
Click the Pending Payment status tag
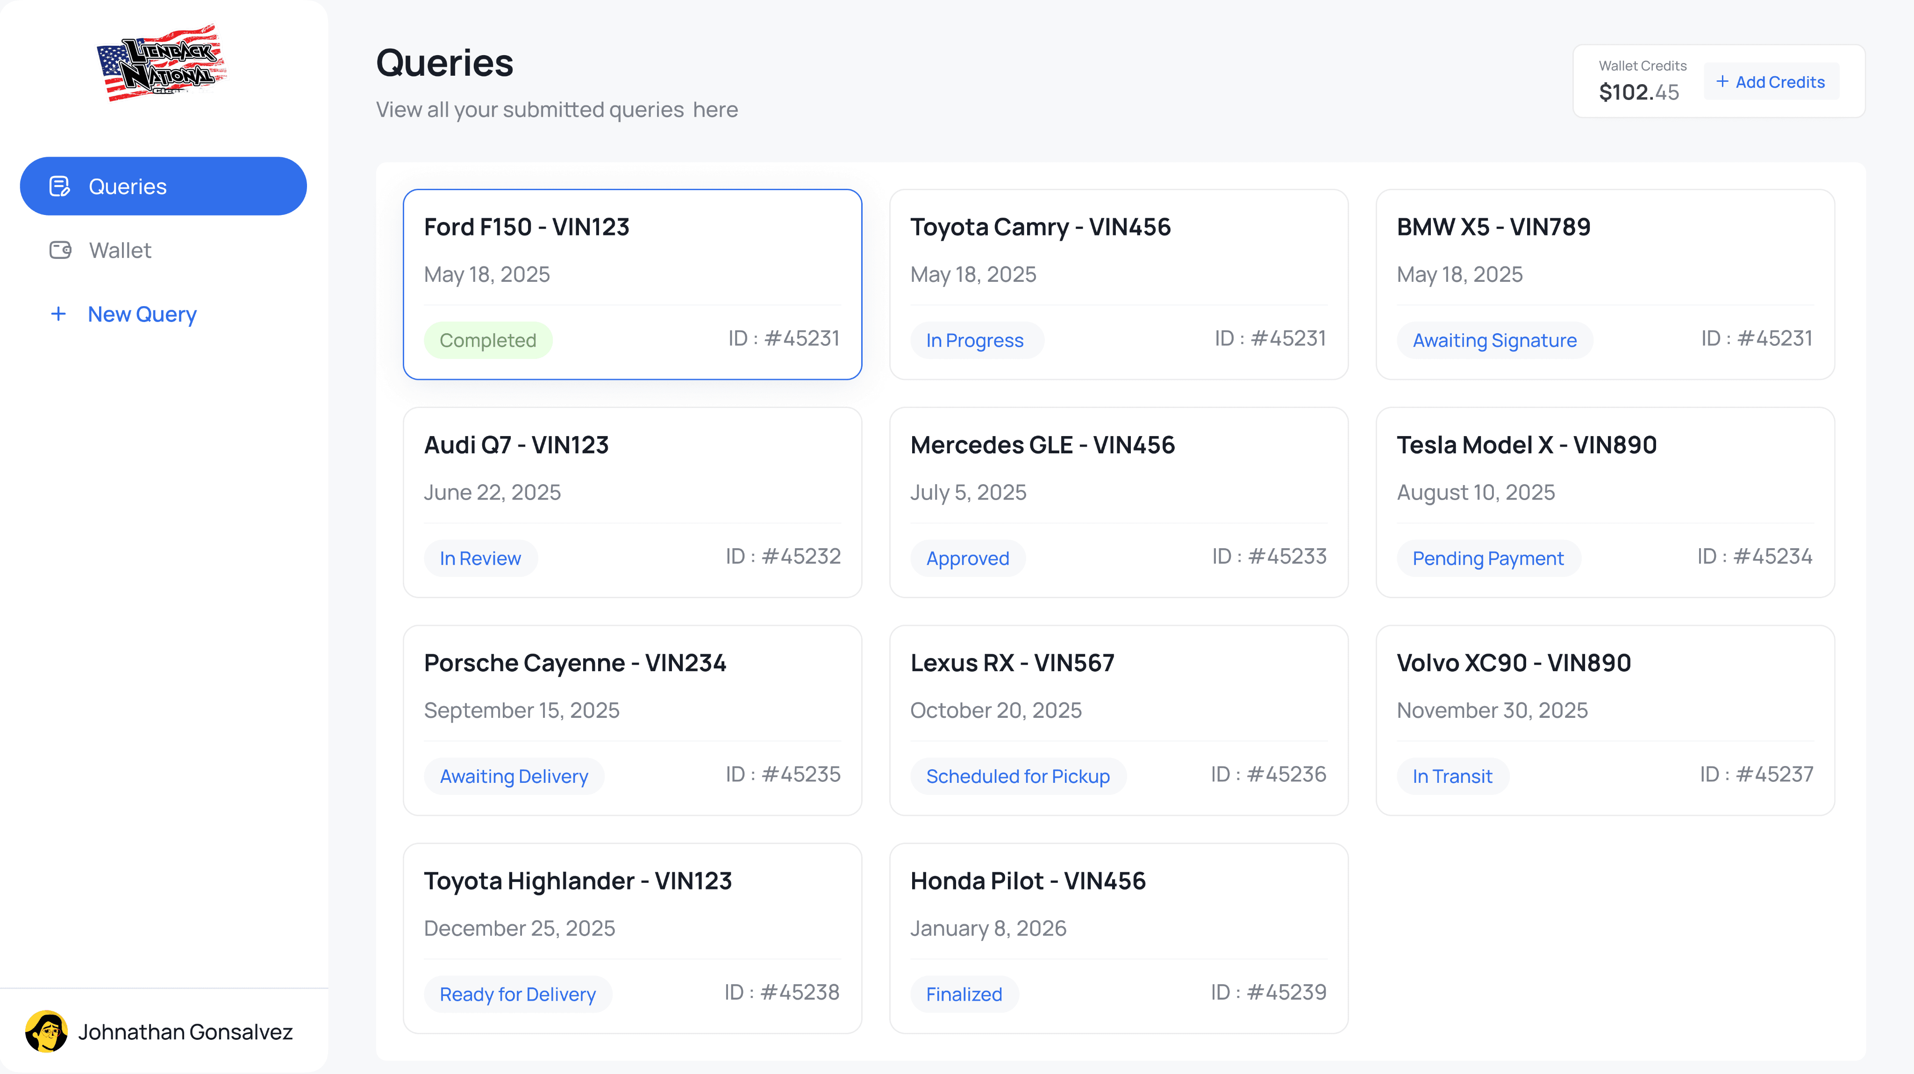pyautogui.click(x=1487, y=558)
